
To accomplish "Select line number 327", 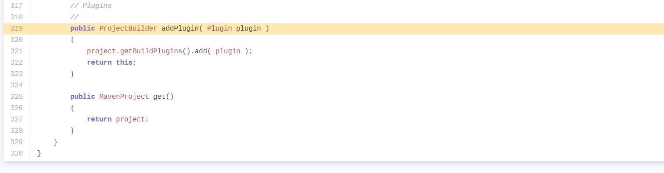I will pos(17,119).
